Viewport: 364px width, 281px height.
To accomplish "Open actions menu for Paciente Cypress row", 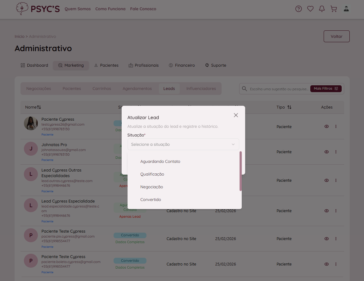I will (x=336, y=127).
